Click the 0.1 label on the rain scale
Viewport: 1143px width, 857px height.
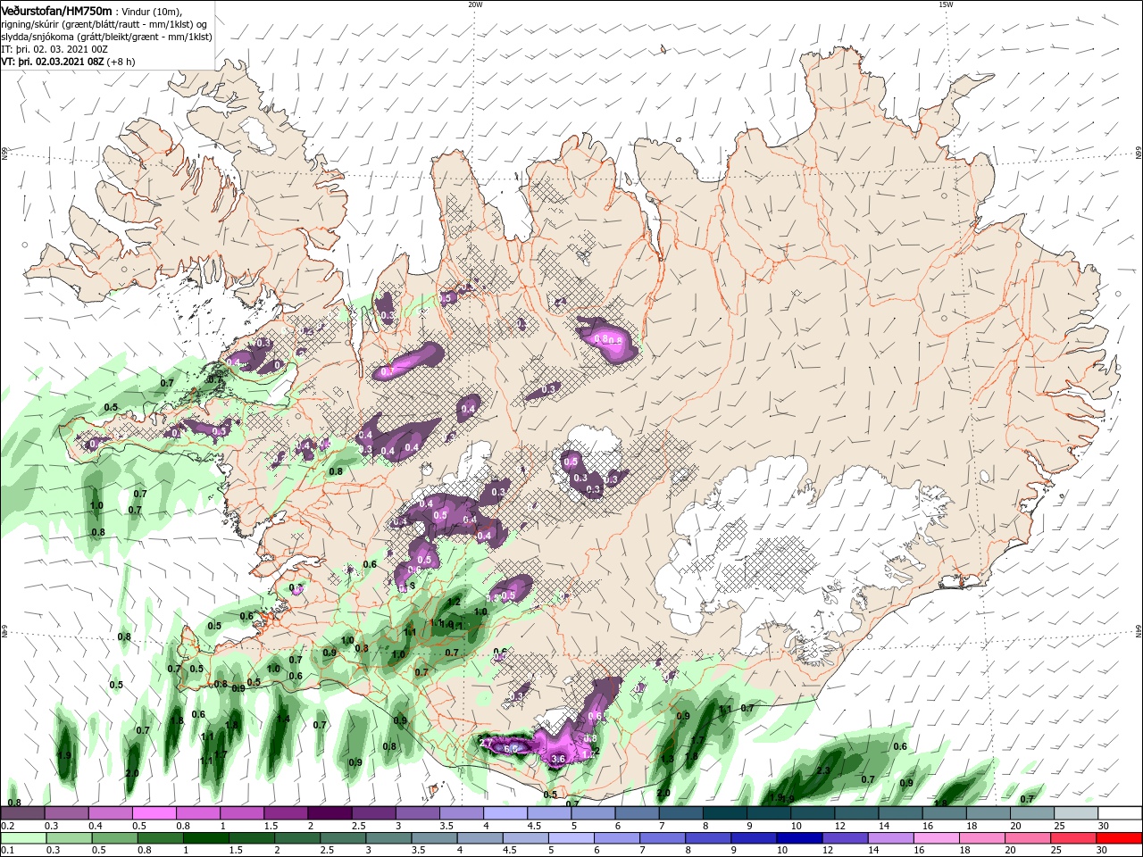point(7,851)
